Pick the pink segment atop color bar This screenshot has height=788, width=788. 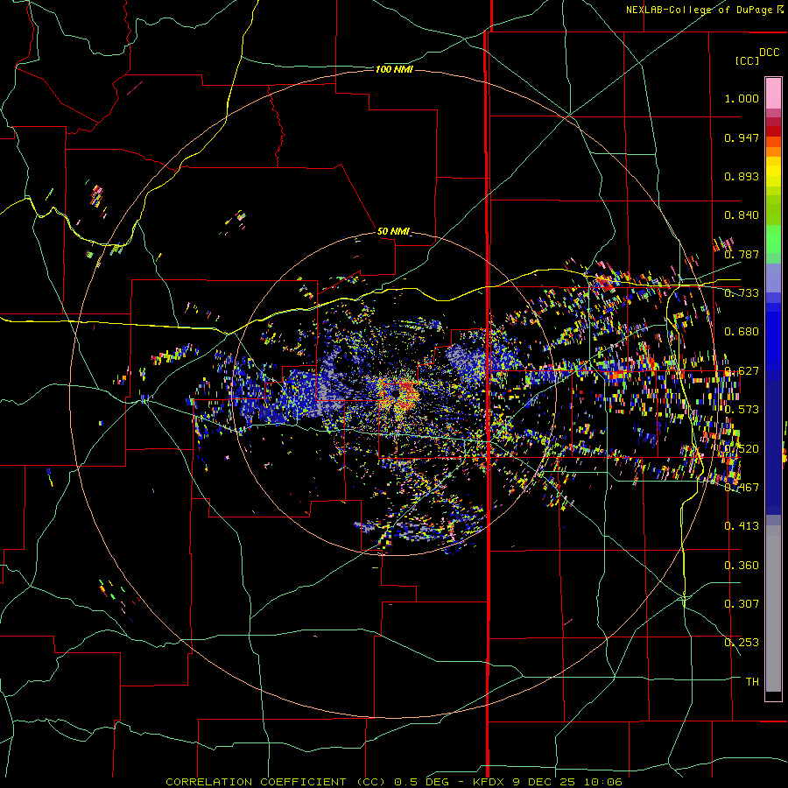[773, 94]
